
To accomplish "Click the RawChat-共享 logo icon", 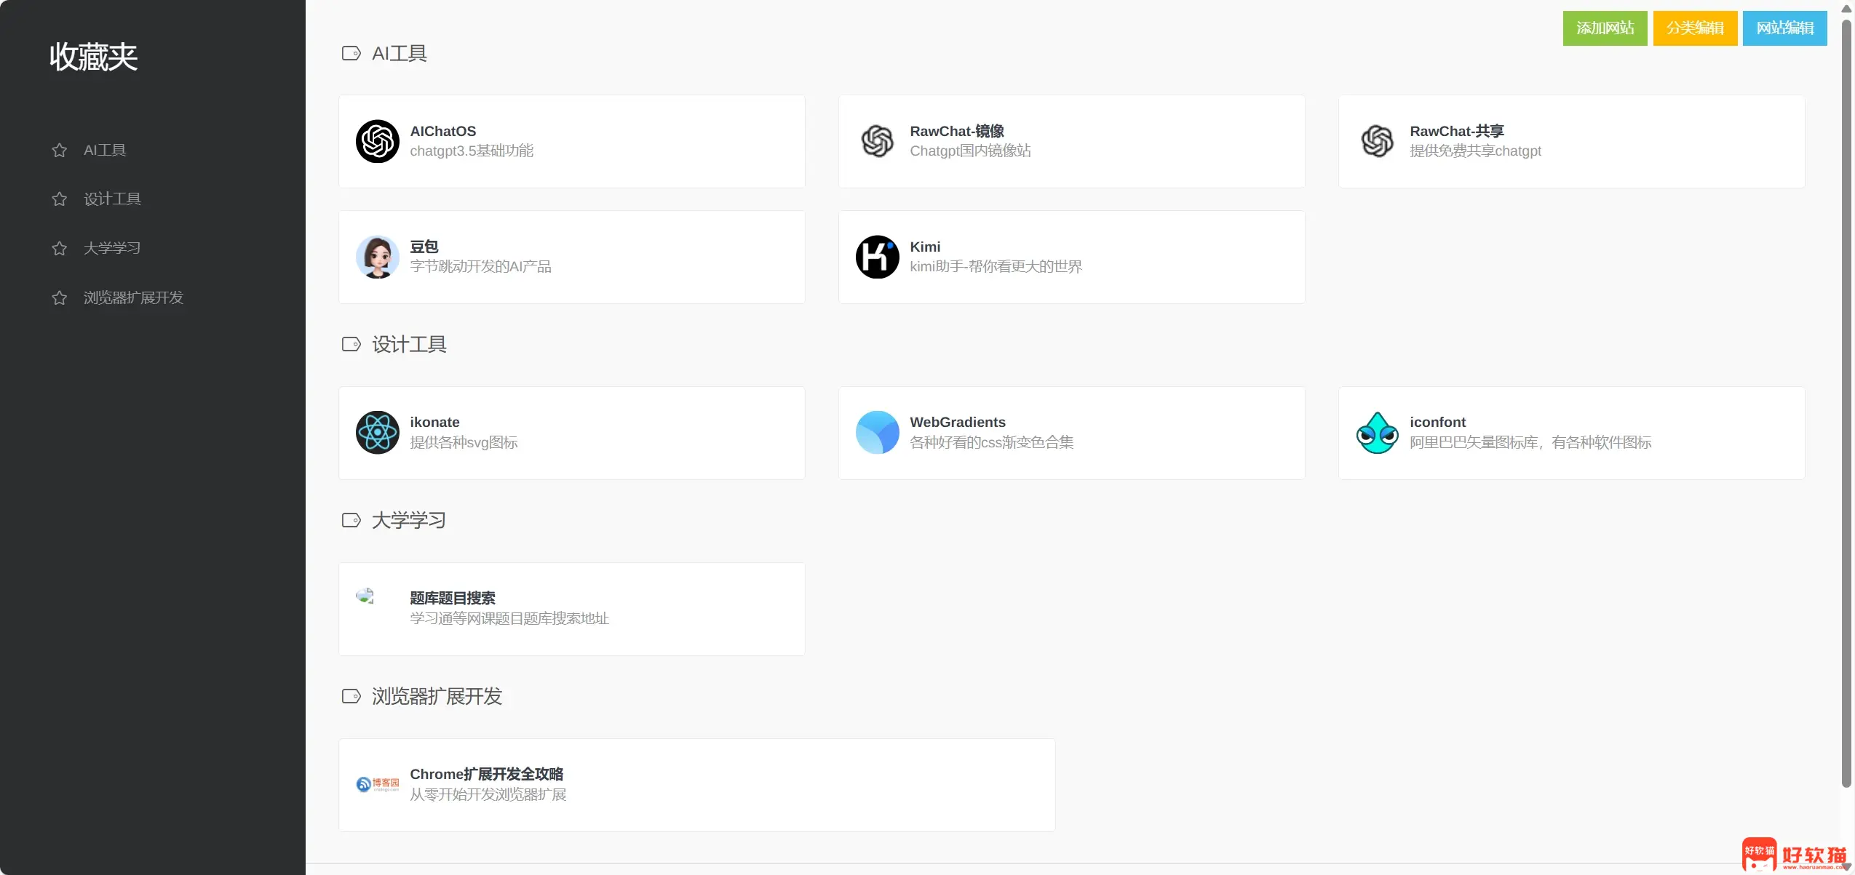I will [x=1377, y=141].
